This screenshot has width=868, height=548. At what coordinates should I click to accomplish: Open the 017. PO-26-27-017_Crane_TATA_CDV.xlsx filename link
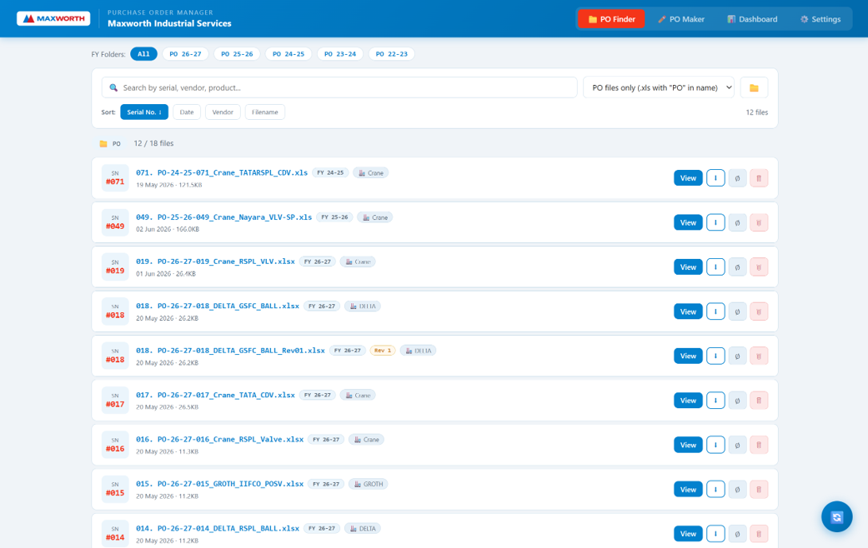[215, 395]
